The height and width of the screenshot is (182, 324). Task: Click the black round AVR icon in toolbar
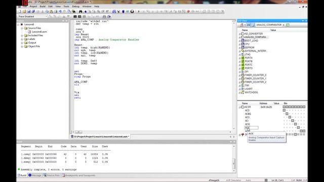(x=132, y=12)
